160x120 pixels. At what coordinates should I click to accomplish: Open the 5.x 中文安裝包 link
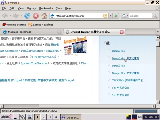(120, 95)
